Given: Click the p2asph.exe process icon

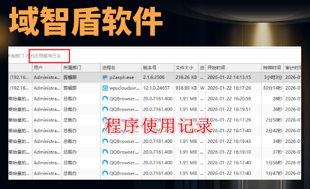Looking at the screenshot, I should pyautogui.click(x=105, y=77).
